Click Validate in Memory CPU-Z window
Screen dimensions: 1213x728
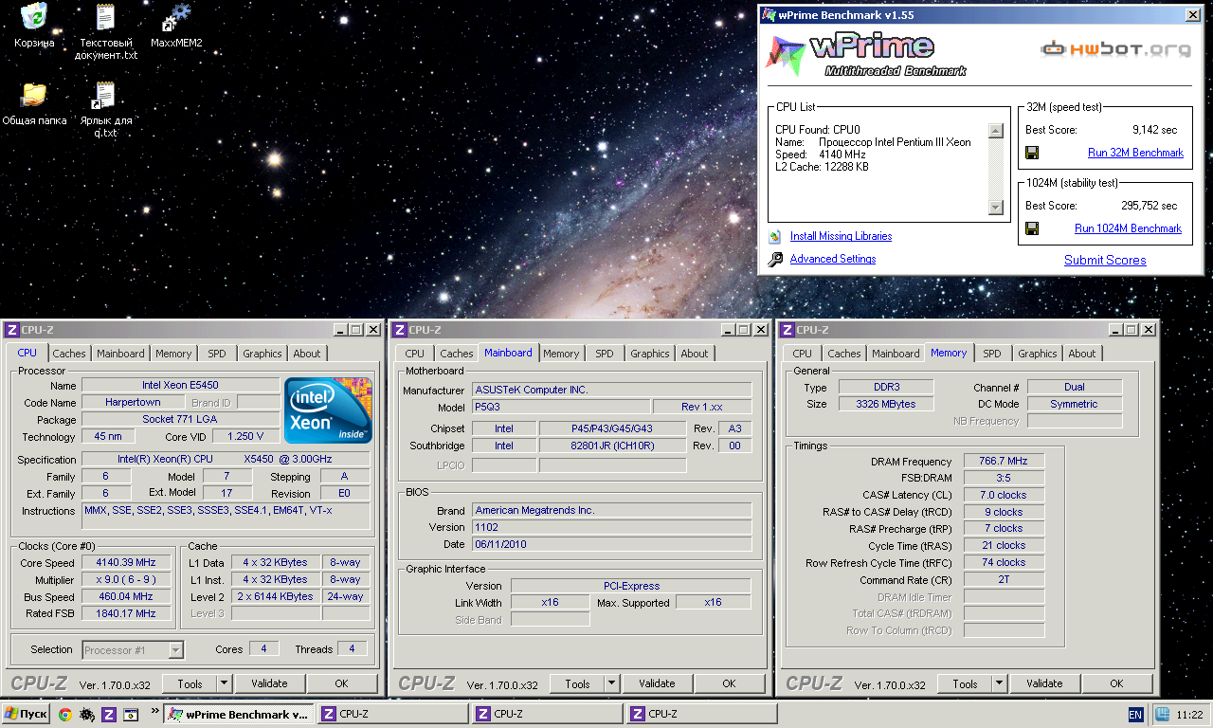1044,683
